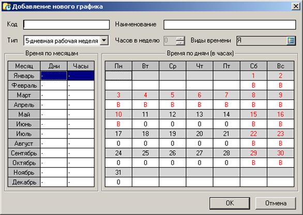This screenshot has height=215, width=303.
Task: Select the Август month row header
Action: pyautogui.click(x=24, y=143)
